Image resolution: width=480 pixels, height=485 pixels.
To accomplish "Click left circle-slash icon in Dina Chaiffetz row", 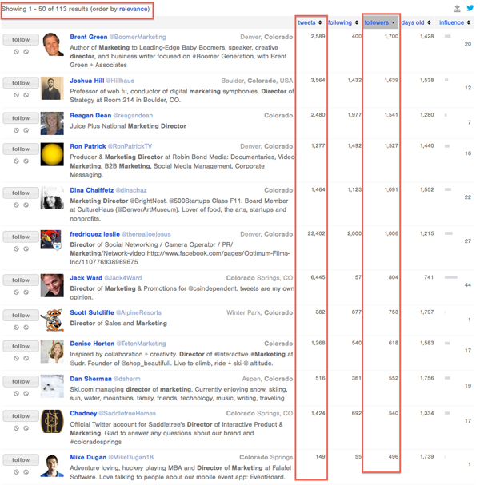I will point(16,205).
